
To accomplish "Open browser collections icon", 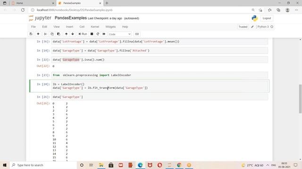I will pos(278,10).
